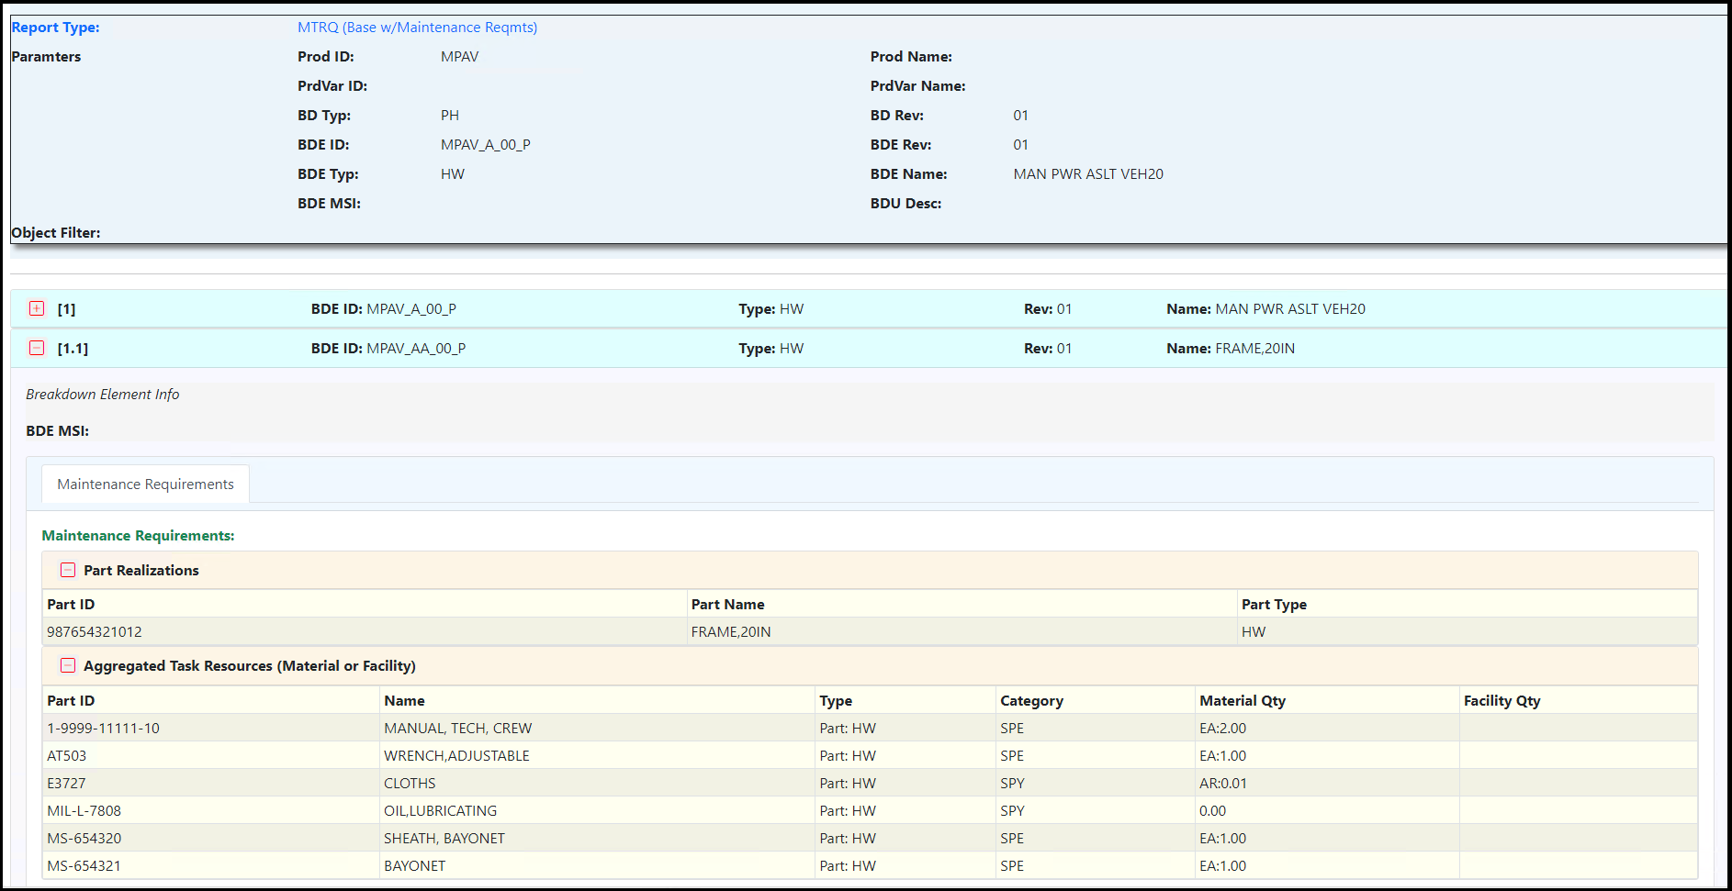Switch to the Maintenance Requirements tab
The width and height of the screenshot is (1732, 891).
144,484
